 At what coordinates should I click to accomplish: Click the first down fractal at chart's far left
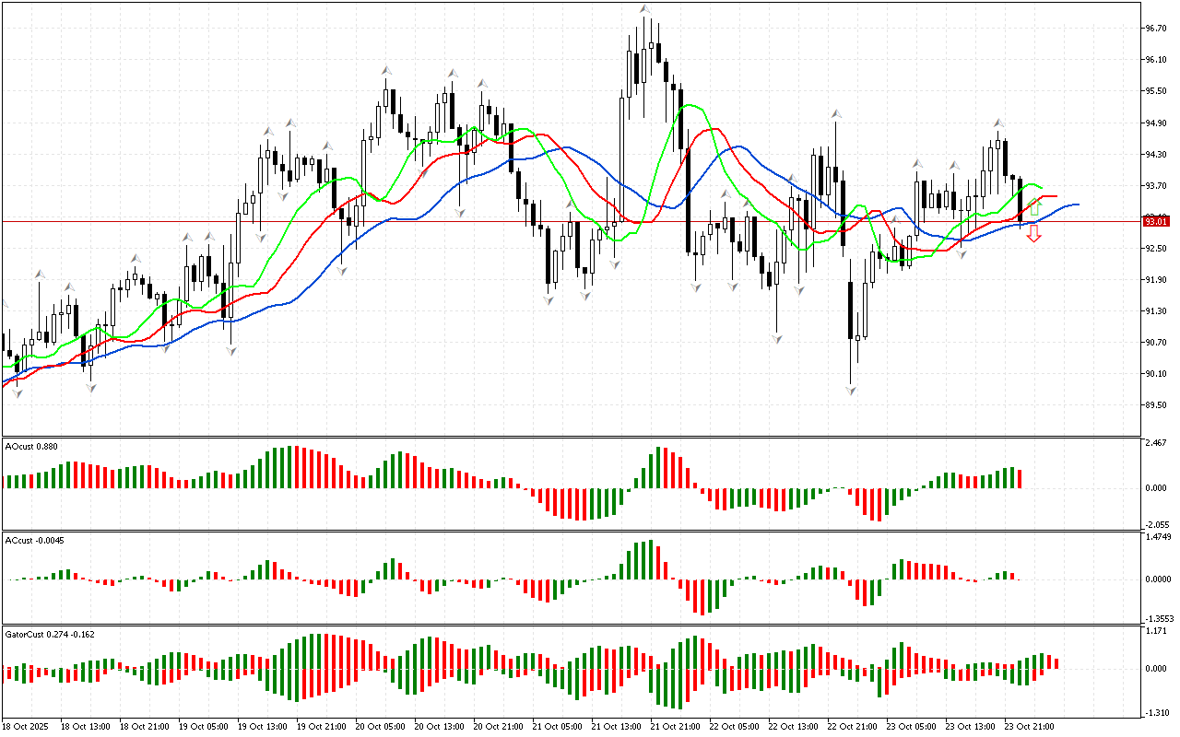click(x=17, y=393)
